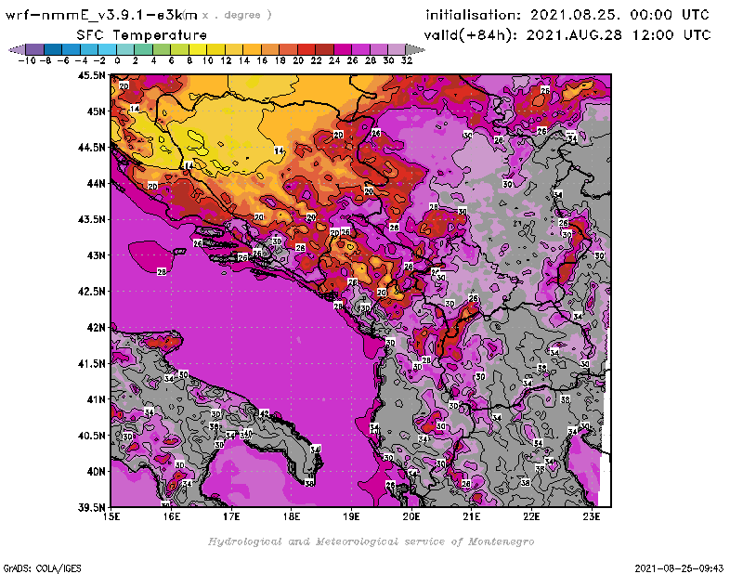743x574 pixels.
Task: Click the '43.5N' latitude axis label
Action: click(x=91, y=219)
